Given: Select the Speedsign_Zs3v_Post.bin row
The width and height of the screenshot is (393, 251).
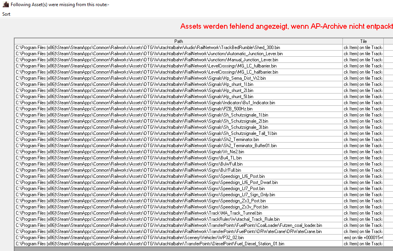Looking at the screenshot, I should [x=179, y=207].
